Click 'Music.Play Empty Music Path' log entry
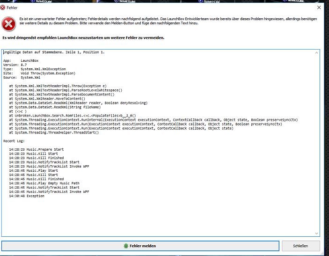The height and width of the screenshot is (256, 329). point(44,183)
